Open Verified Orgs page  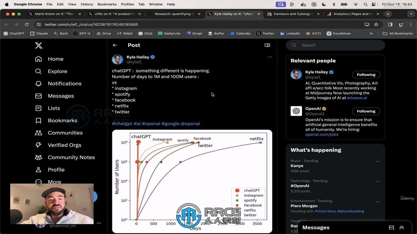[x=58, y=145]
